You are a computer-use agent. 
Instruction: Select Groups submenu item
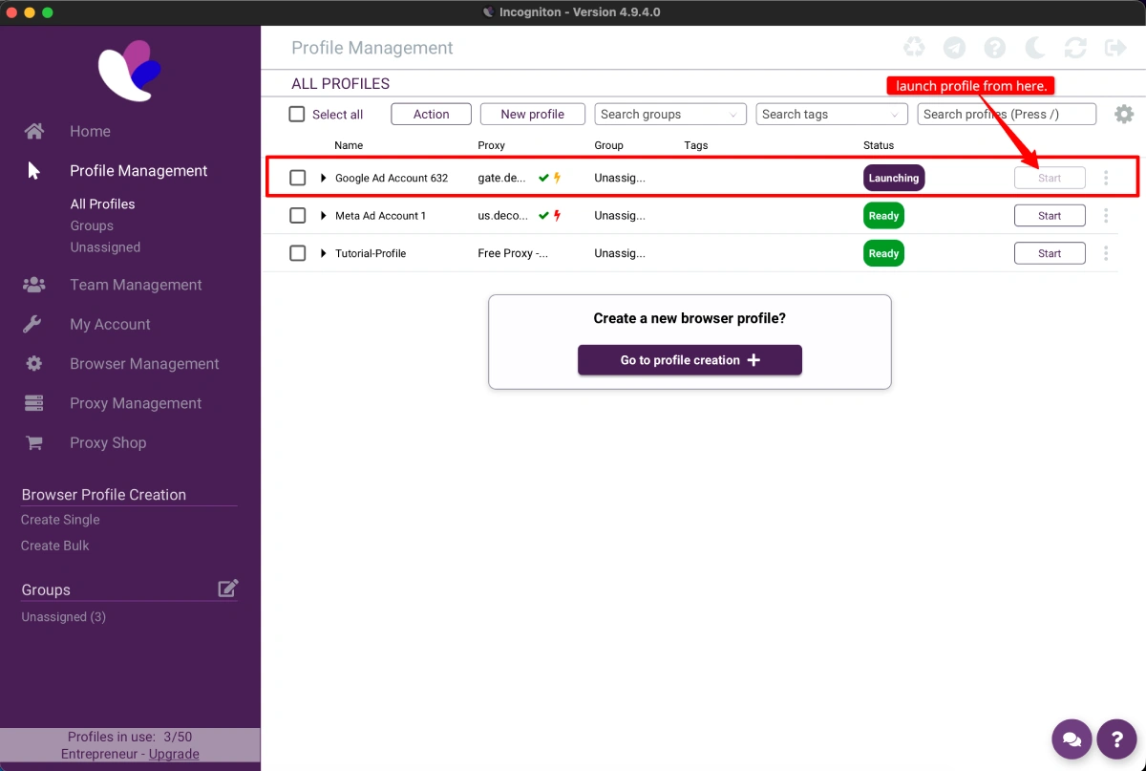click(92, 225)
